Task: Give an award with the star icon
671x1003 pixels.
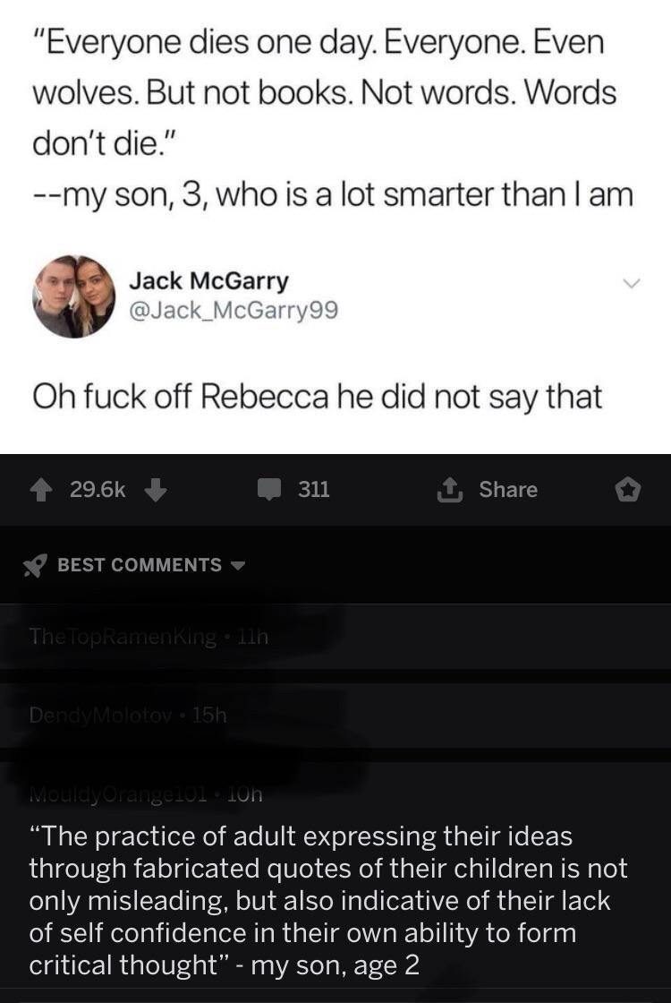Action: (627, 490)
